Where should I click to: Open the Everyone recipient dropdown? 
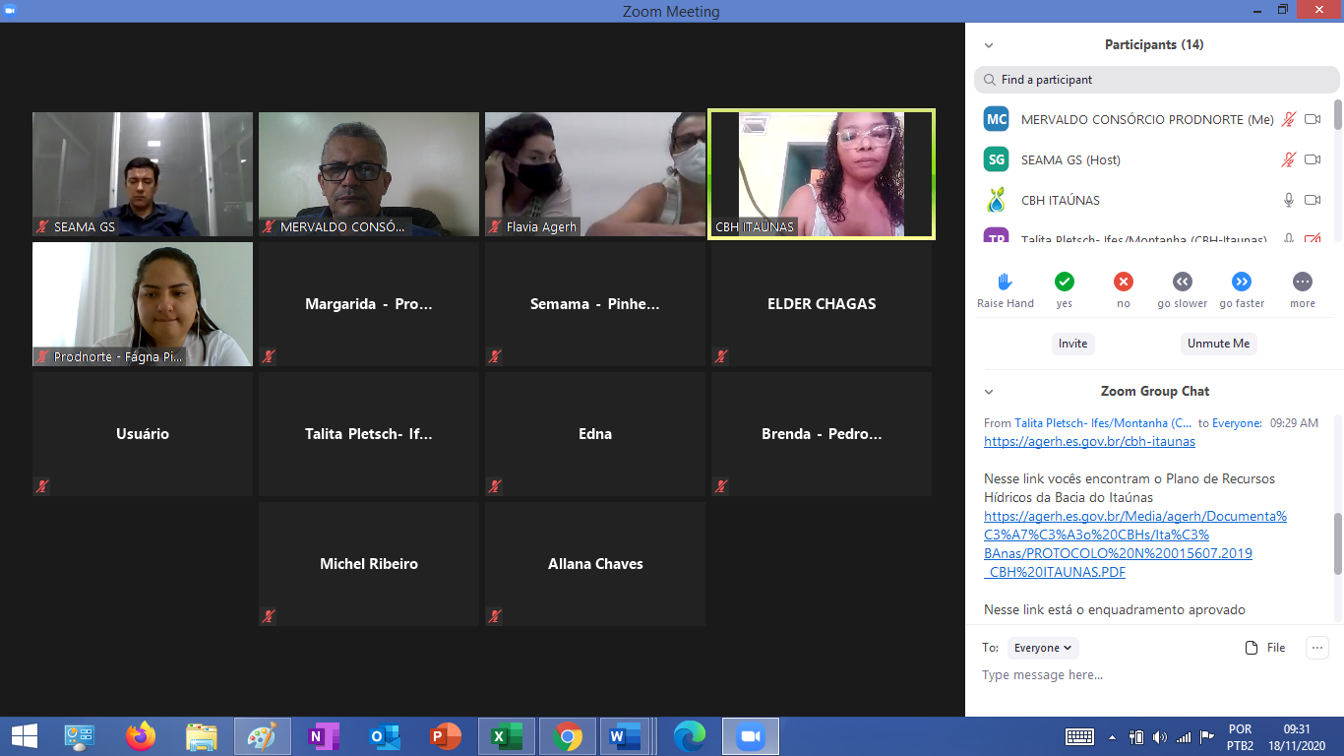point(1044,648)
